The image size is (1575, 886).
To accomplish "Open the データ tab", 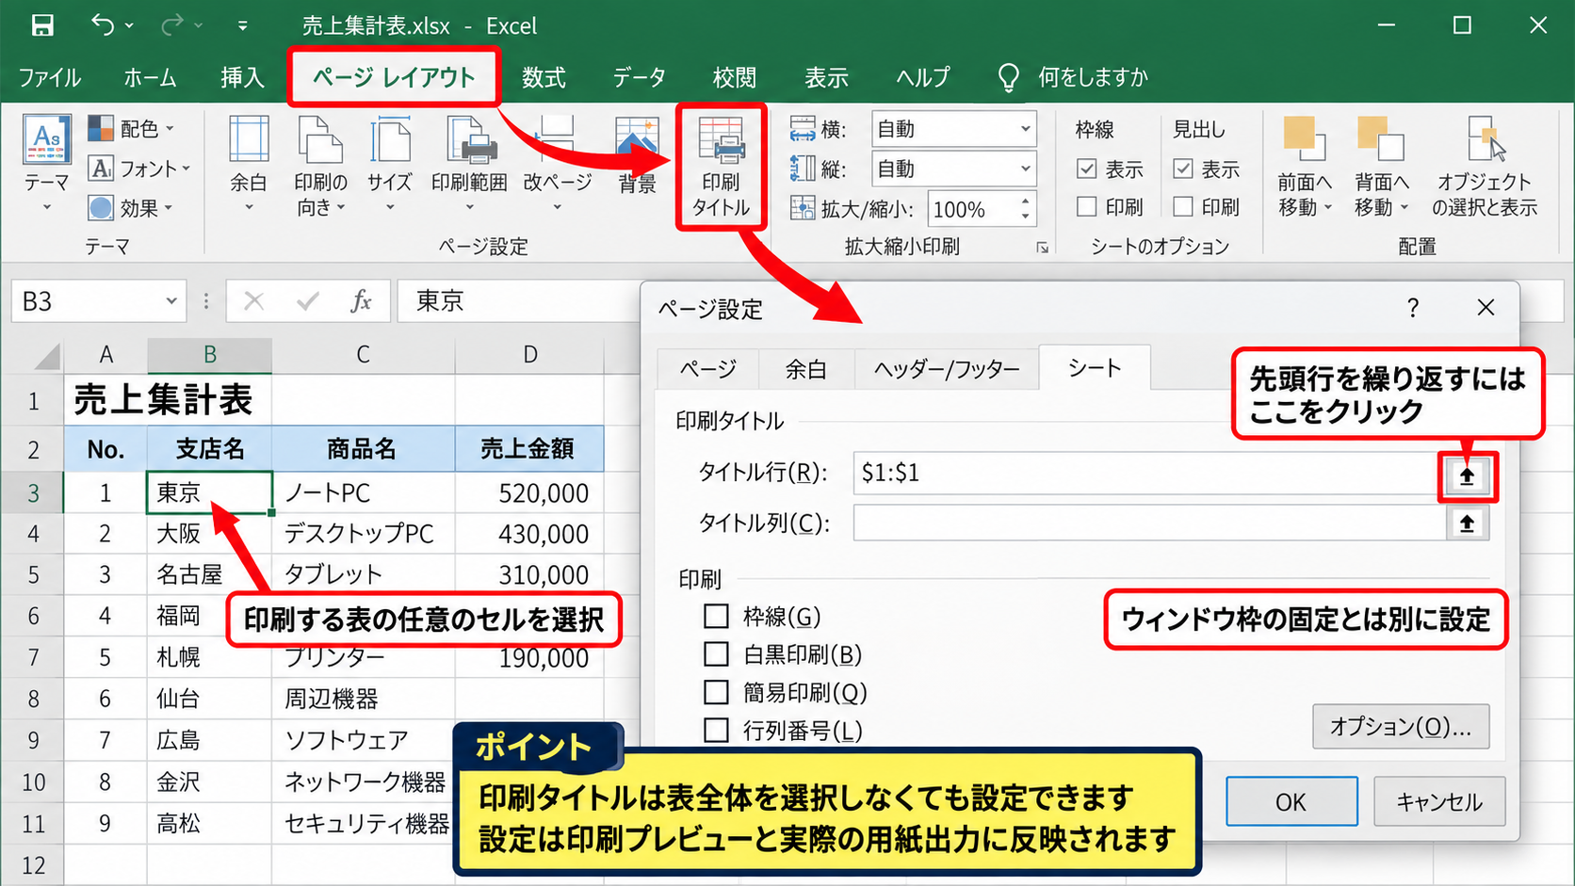I will [639, 77].
